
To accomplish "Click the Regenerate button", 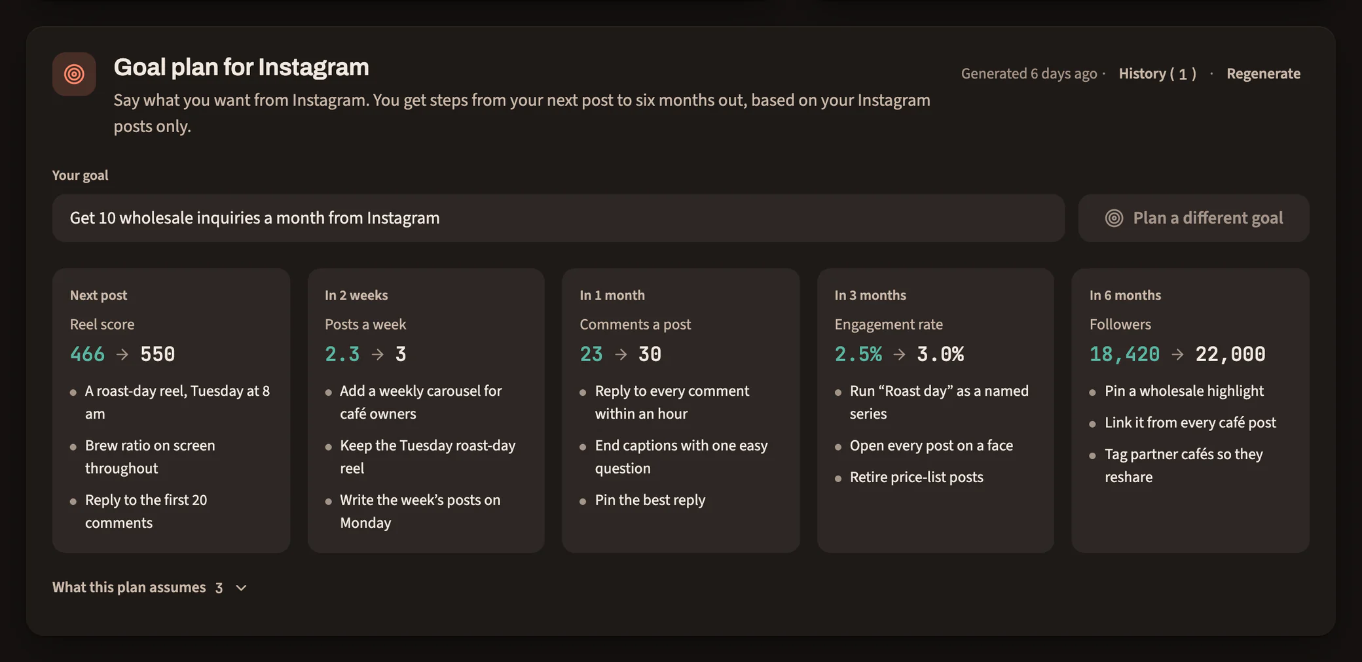I will [x=1263, y=73].
